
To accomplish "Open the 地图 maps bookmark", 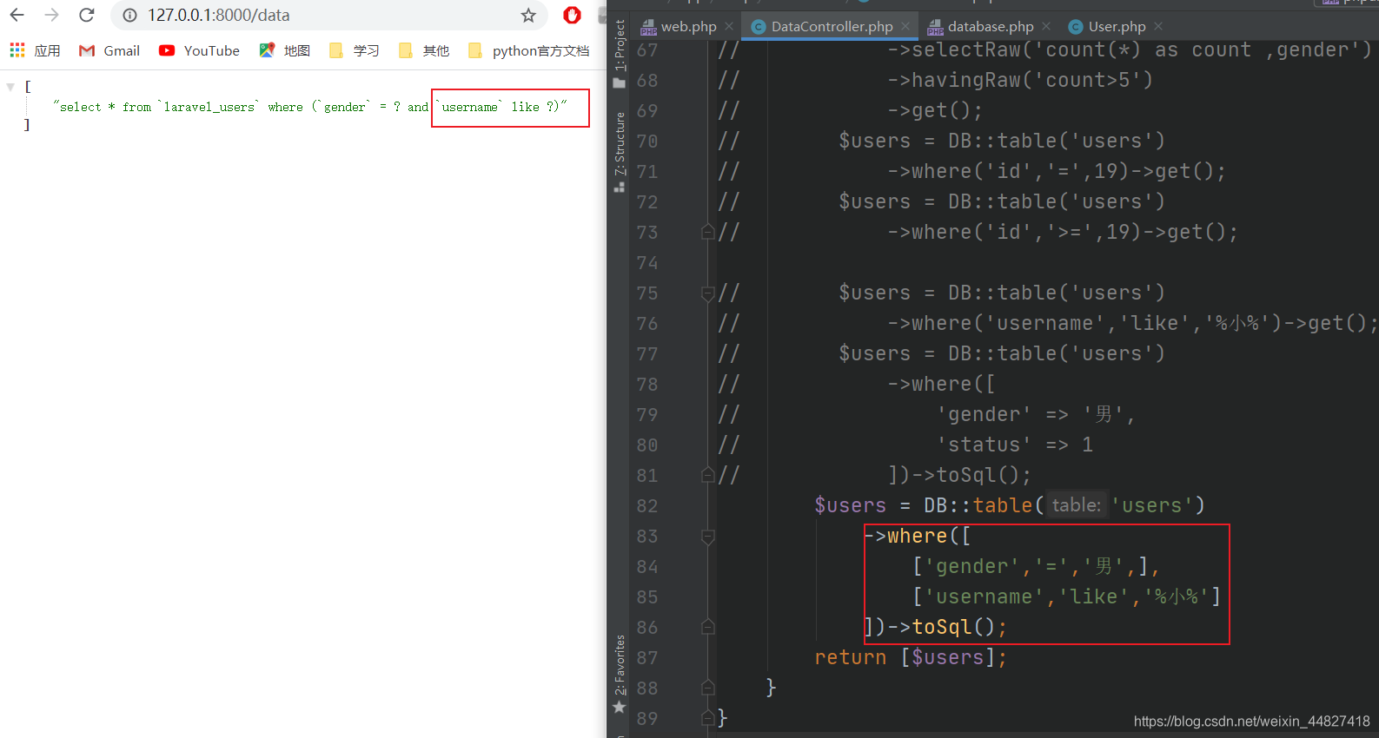I will click(x=285, y=50).
